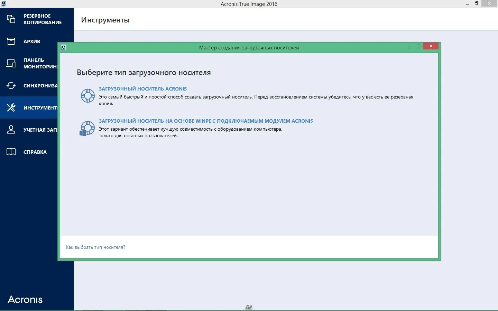Open СПРАВКА section
Viewport: 498px width, 311px height.
pos(35,152)
